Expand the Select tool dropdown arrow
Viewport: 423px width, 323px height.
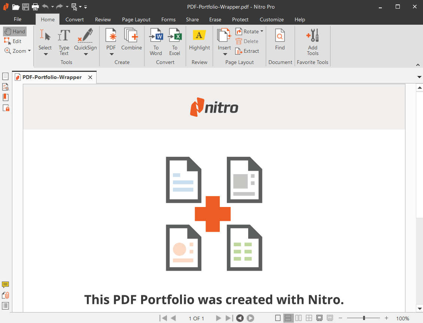46,54
